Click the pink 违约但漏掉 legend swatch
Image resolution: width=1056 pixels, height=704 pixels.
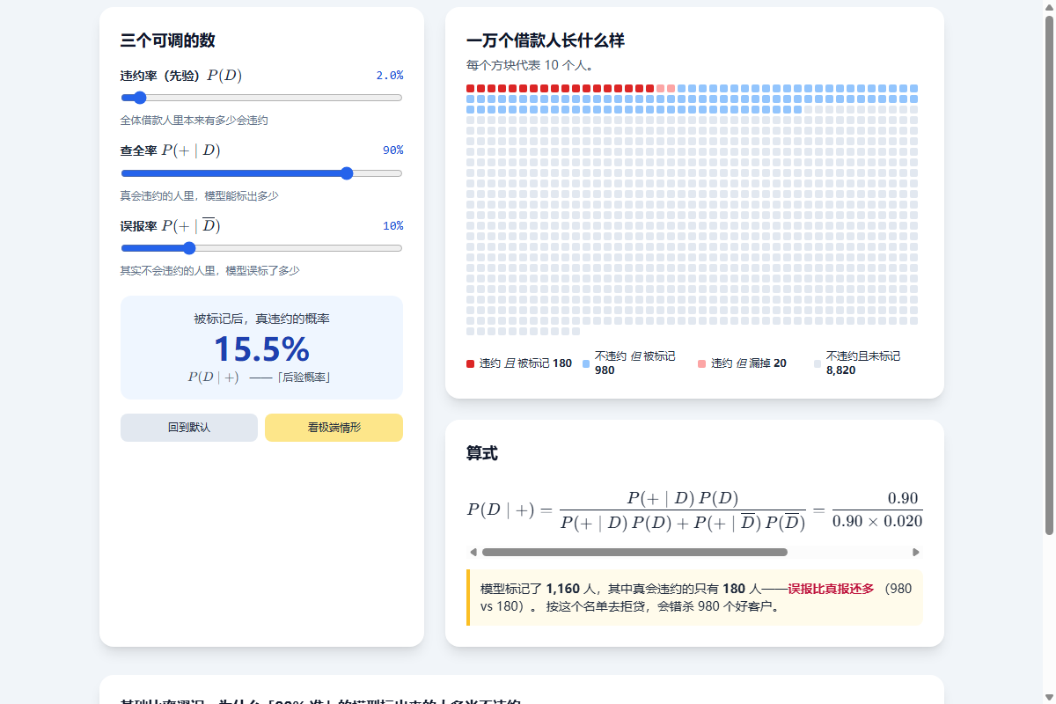701,363
